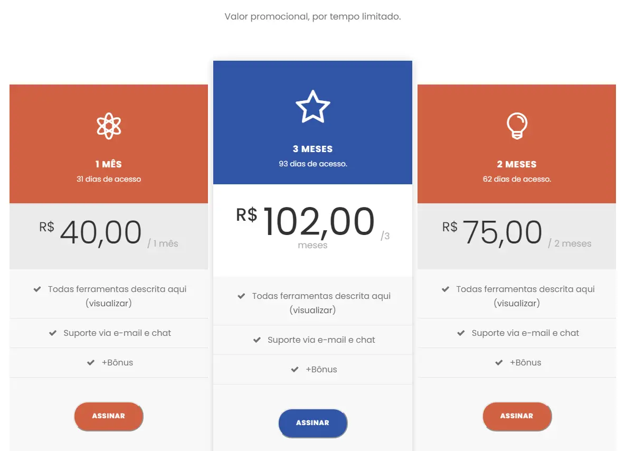Select the R$ 102,00 price area
This screenshot has width=626, height=451.
coord(312,230)
